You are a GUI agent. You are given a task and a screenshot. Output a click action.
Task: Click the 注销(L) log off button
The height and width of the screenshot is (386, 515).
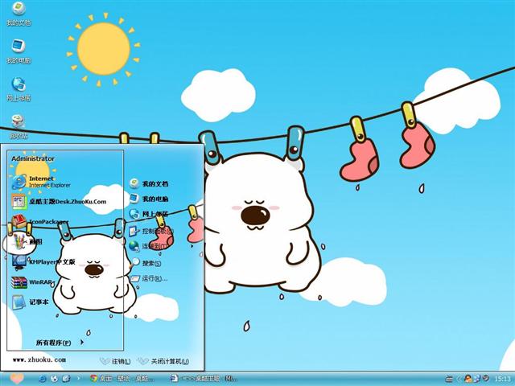click(x=115, y=361)
